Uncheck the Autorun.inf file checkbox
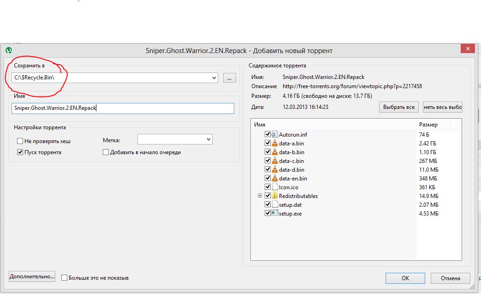The image size is (481, 294). coord(267,134)
